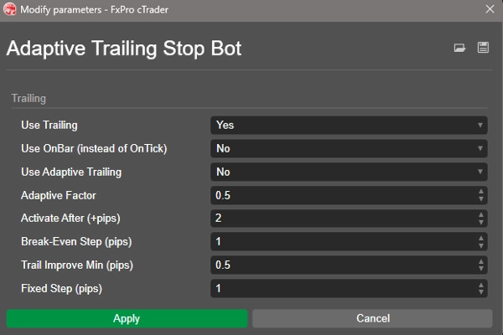Open the Use Trailing dropdown
This screenshot has width=503, height=335.
pos(349,125)
